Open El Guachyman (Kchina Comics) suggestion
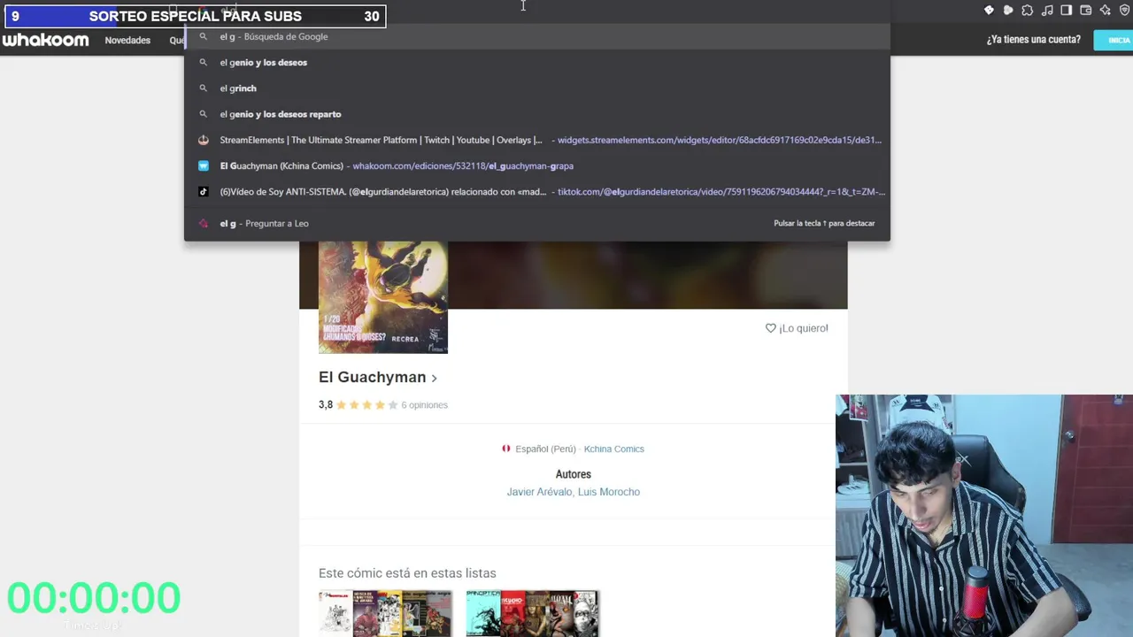Screen dimensions: 1133x637 pyautogui.click(x=536, y=165)
